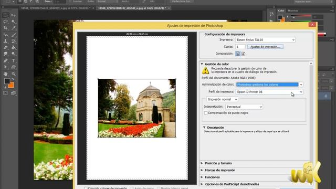Open the Muestras panel tab
This screenshot has width=336, height=189.
(293, 10)
